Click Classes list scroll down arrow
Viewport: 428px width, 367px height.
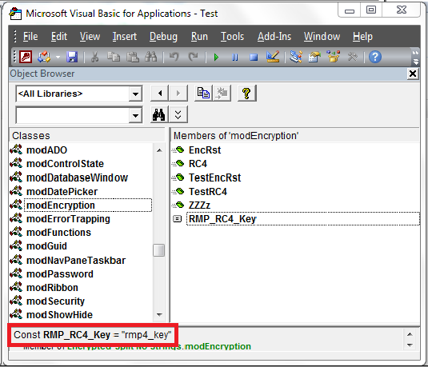(x=159, y=315)
